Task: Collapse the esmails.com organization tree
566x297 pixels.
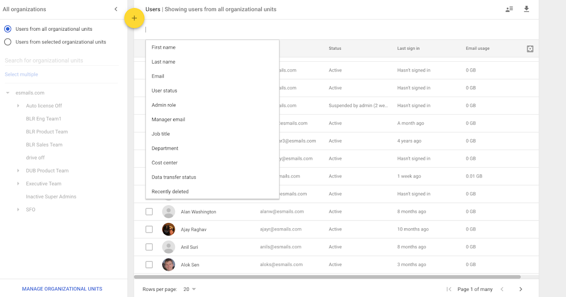Action: [x=8, y=93]
